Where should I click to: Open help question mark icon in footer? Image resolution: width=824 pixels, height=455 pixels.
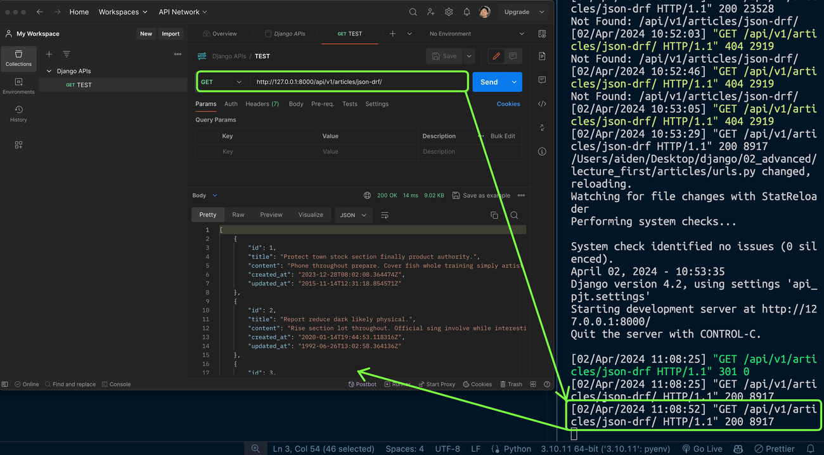(x=547, y=384)
